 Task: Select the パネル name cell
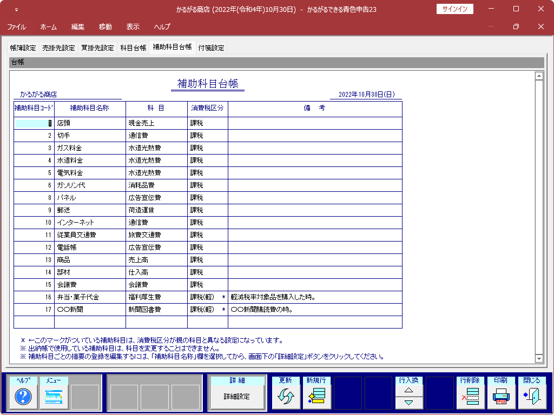90,198
